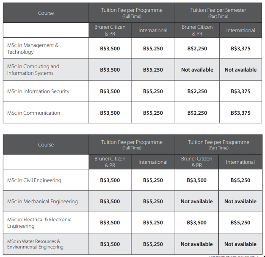The width and height of the screenshot is (265, 257).
Task: Click the bottom table's part-time 'Tuition Fee per Programme' header
Action: (218, 144)
